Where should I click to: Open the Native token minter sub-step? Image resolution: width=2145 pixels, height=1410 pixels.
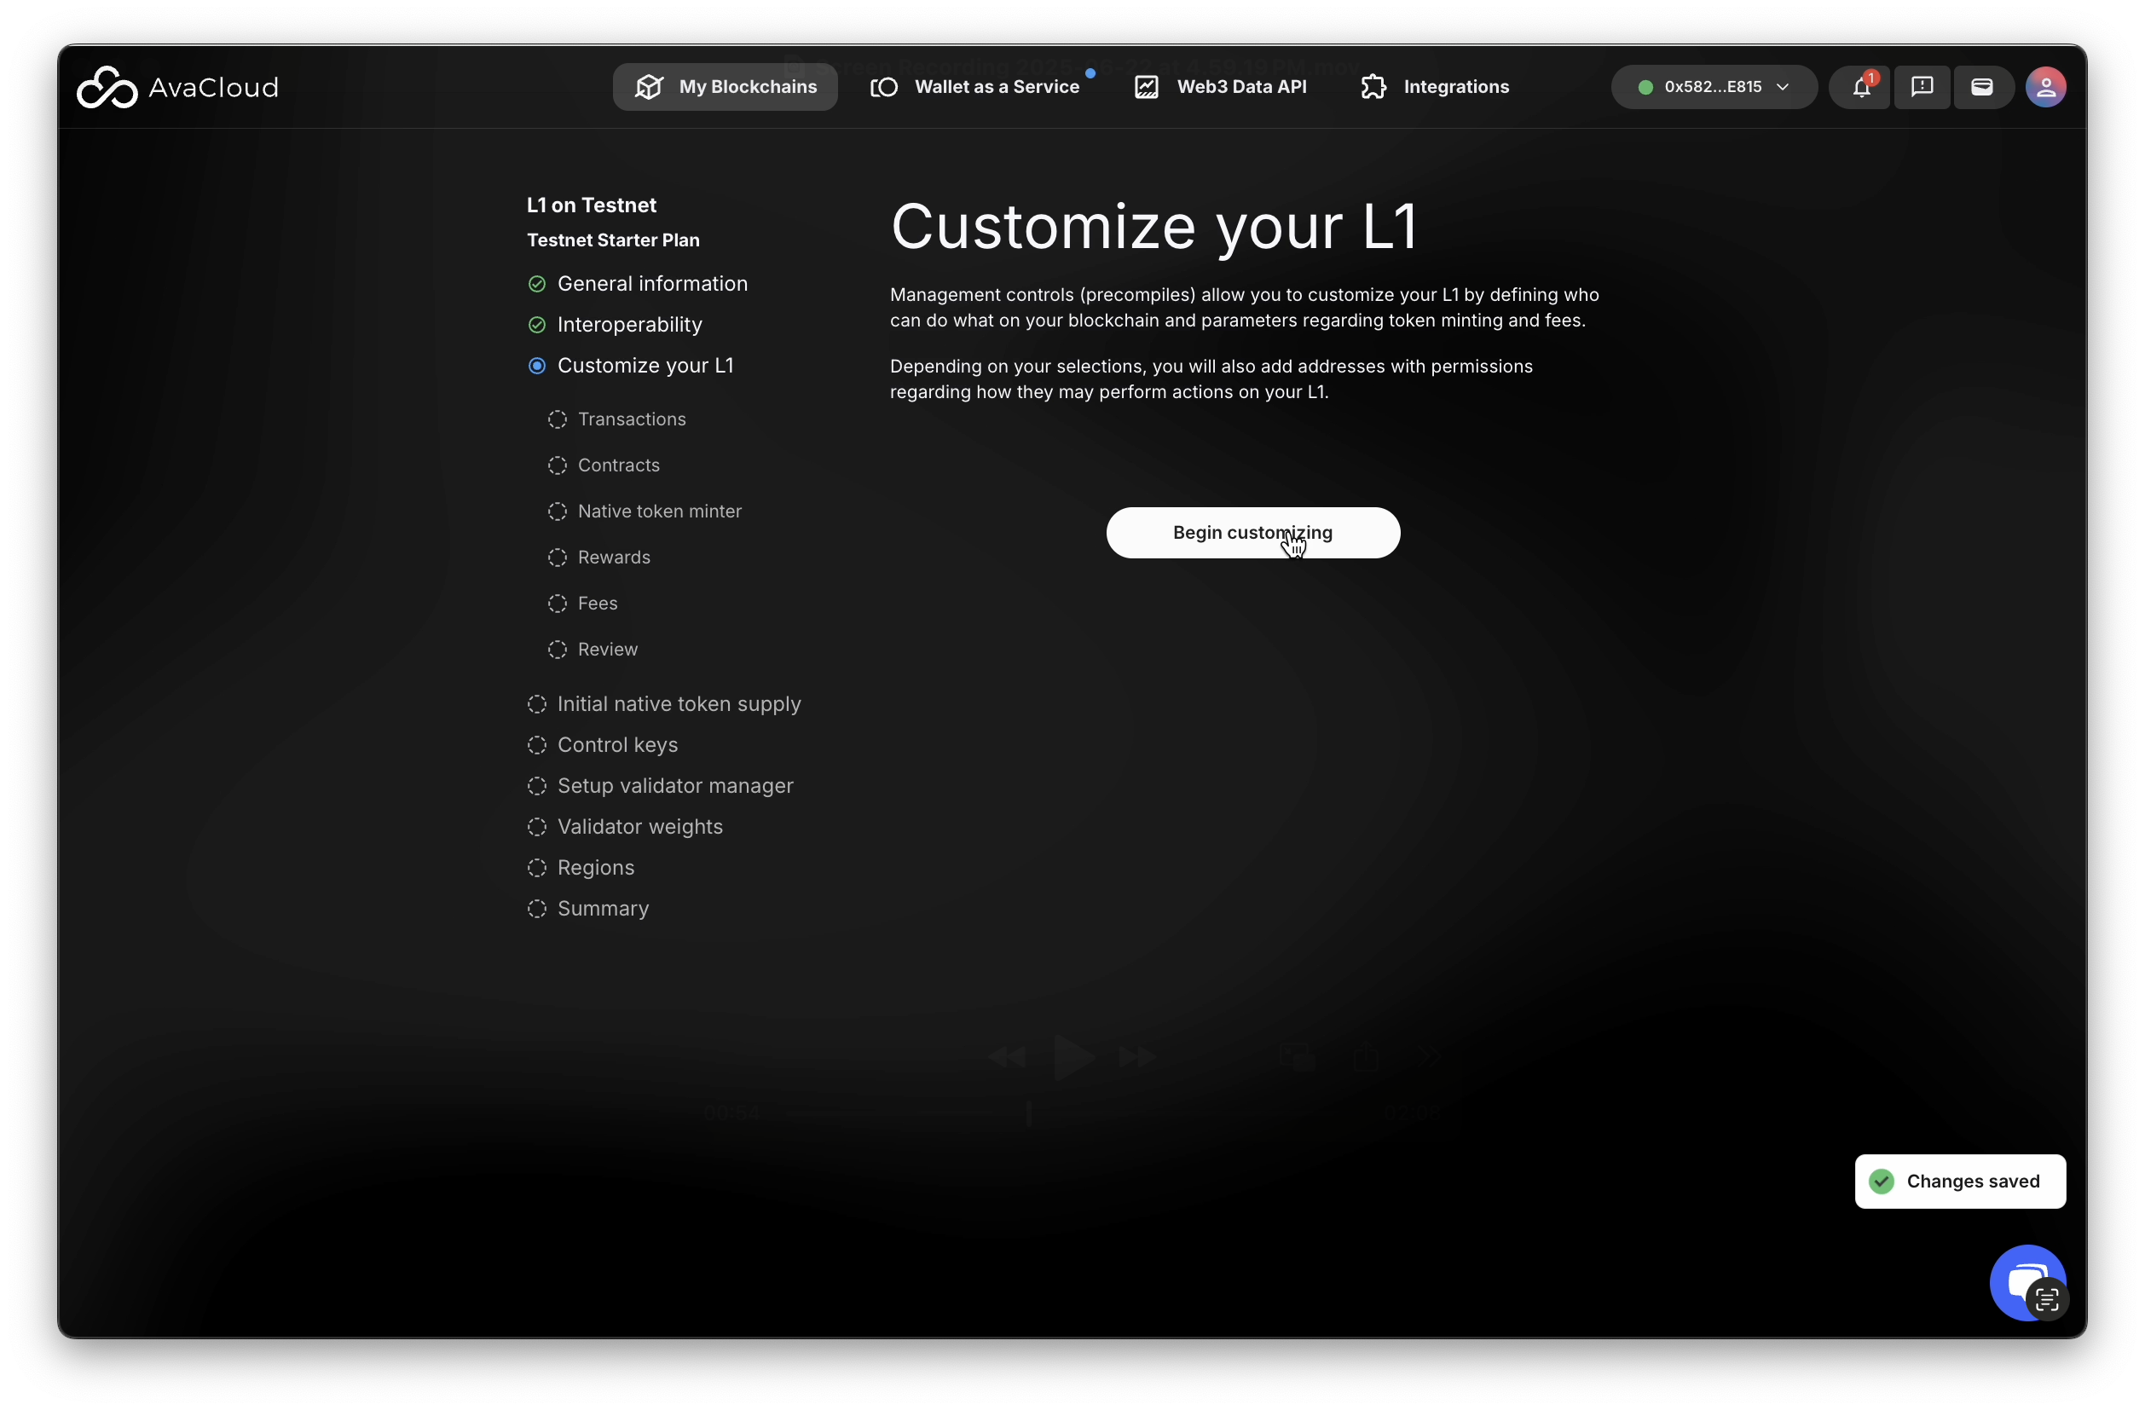pyautogui.click(x=659, y=511)
